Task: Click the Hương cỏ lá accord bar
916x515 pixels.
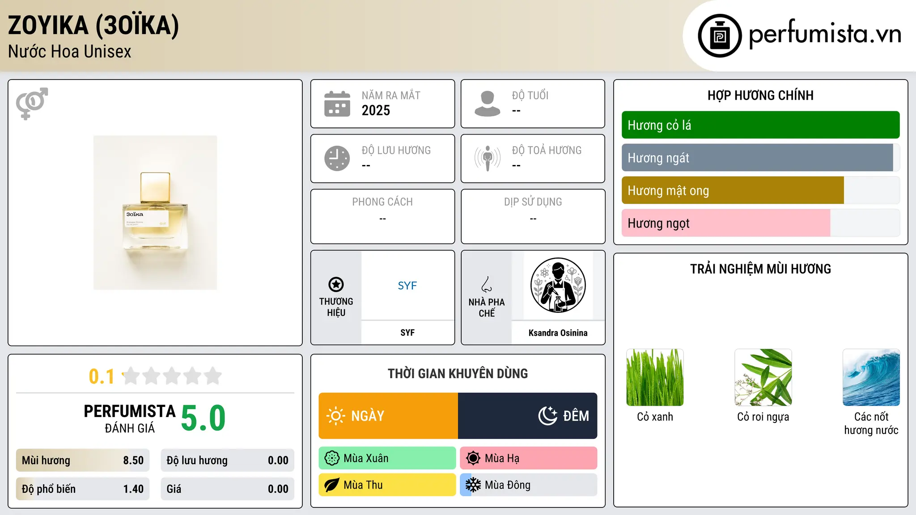Action: (761, 125)
